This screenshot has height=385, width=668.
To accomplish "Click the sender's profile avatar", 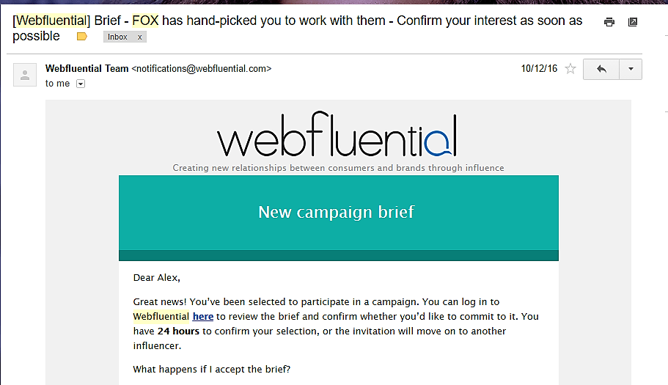I will [25, 75].
